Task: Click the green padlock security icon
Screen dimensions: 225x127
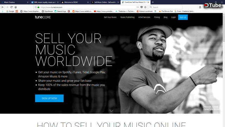Action: pyautogui.click(x=38, y=7)
